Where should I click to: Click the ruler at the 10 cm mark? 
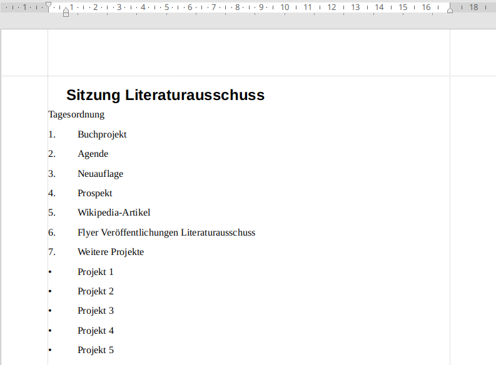click(x=285, y=7)
